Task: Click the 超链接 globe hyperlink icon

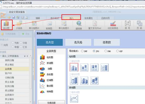Action: pos(79,25)
